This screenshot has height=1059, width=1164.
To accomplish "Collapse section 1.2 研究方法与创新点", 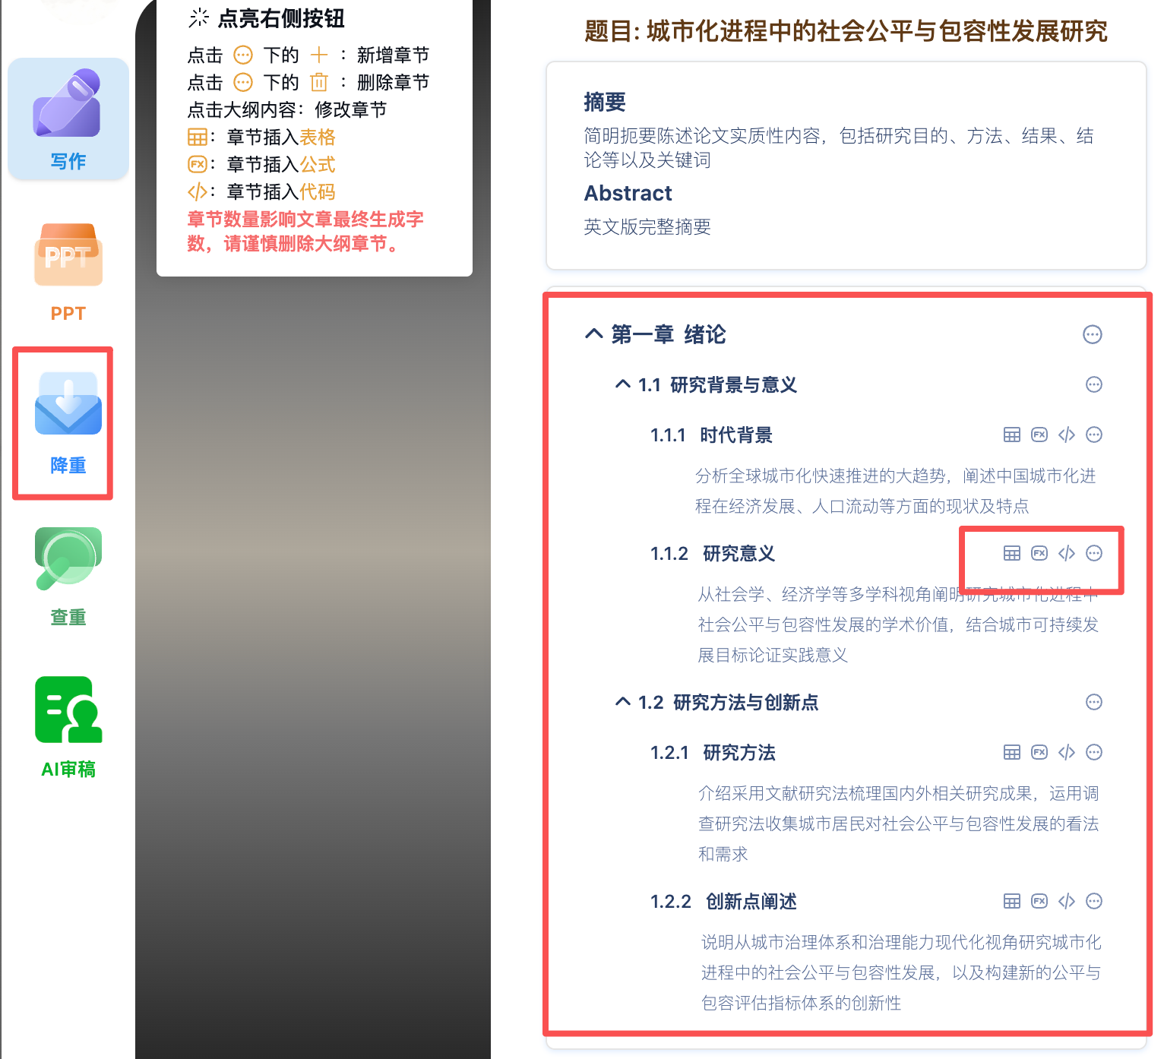I will pyautogui.click(x=622, y=702).
